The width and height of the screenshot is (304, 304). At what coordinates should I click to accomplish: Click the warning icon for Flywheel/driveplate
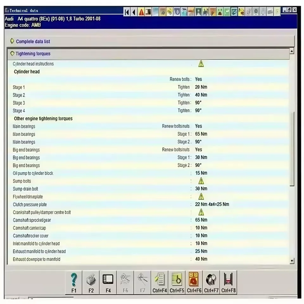coord(201,197)
